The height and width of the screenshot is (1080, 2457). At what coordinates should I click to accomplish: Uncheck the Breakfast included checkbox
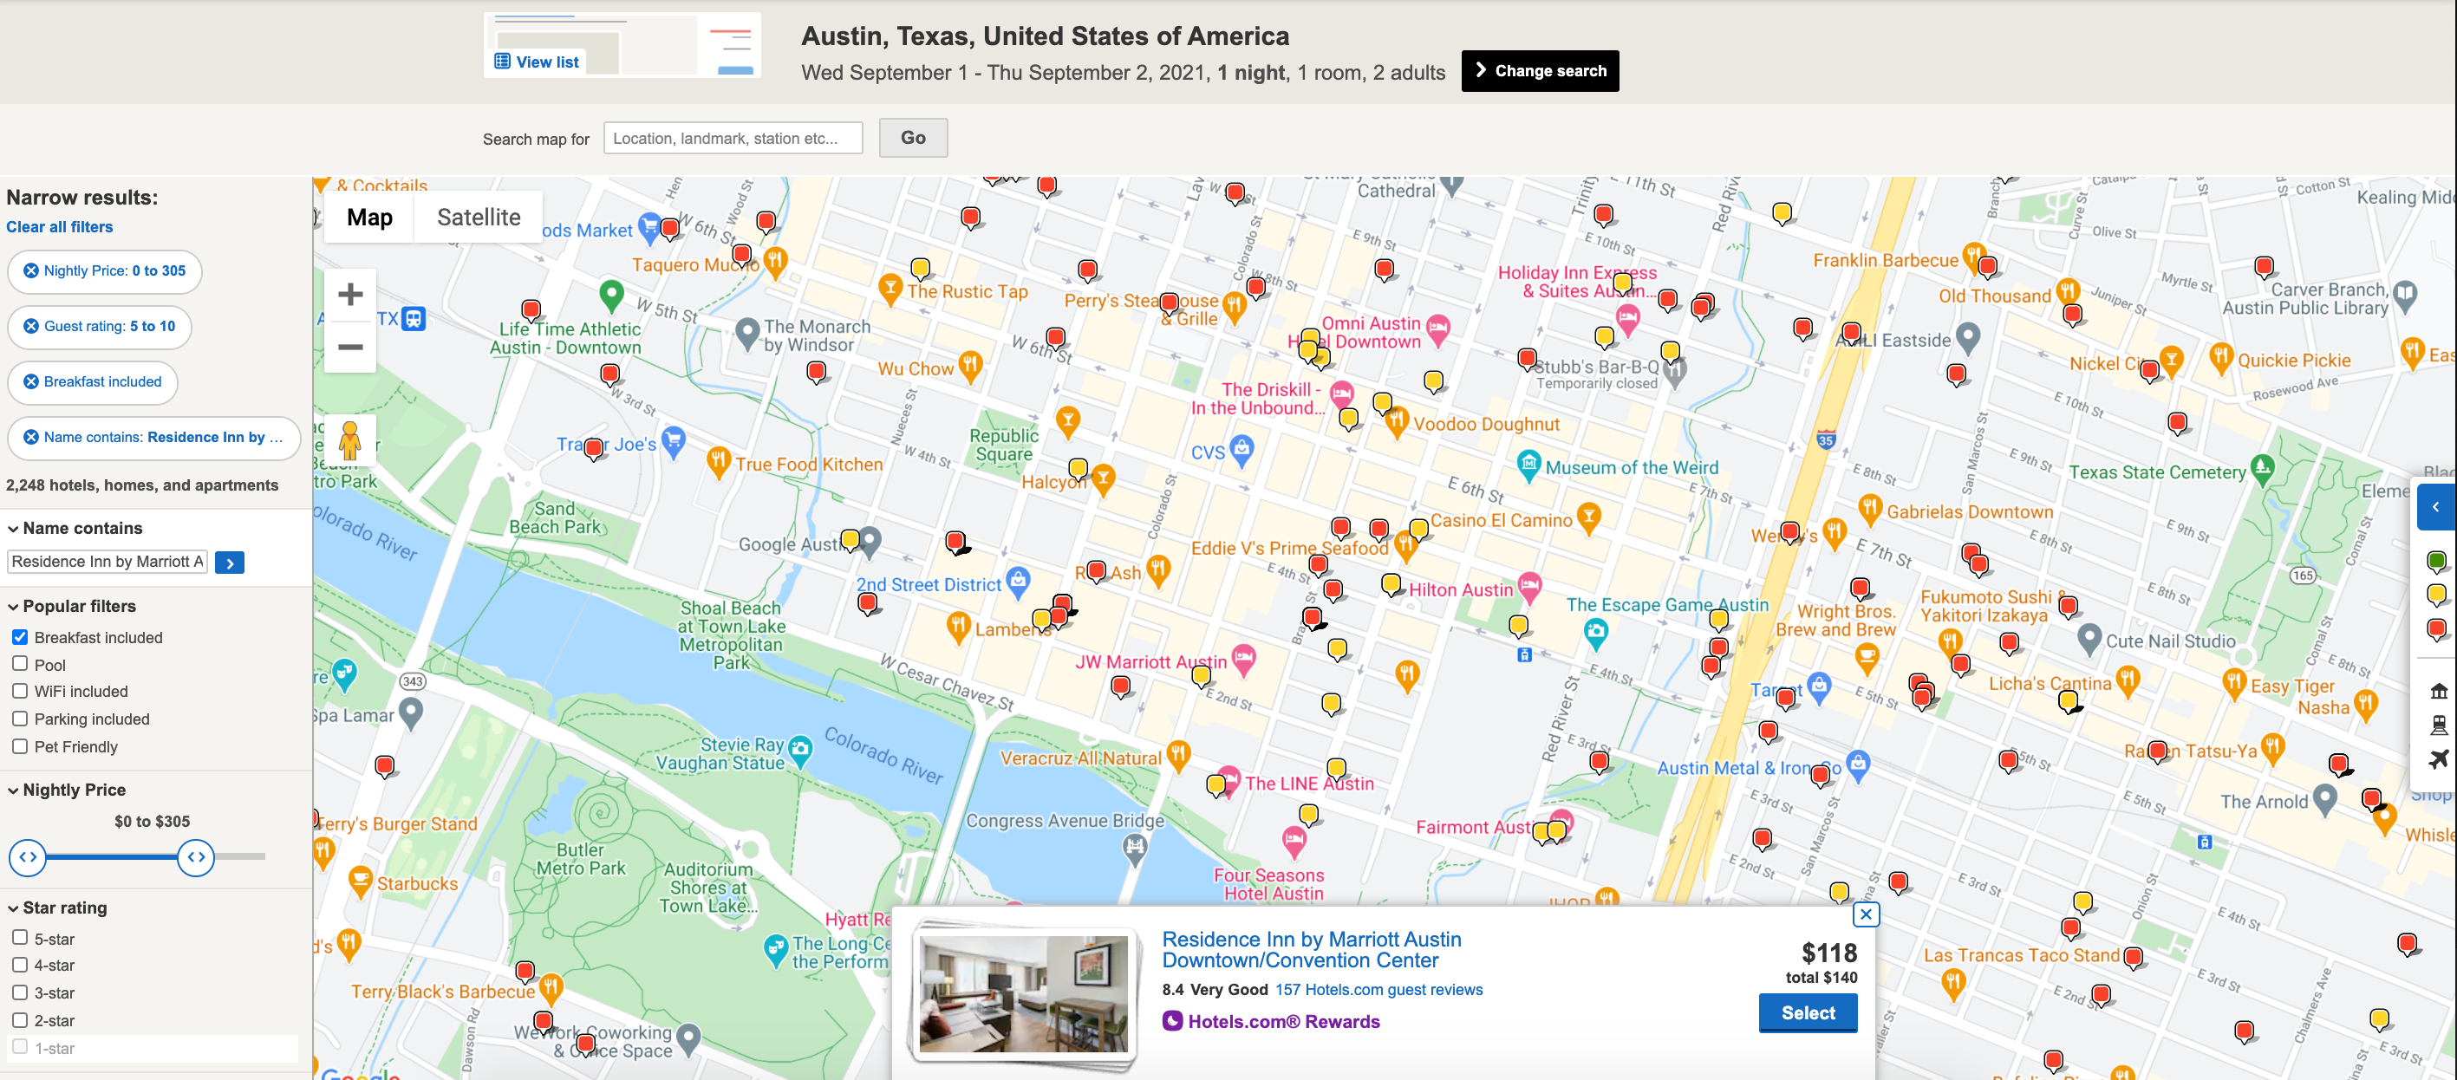tap(20, 637)
